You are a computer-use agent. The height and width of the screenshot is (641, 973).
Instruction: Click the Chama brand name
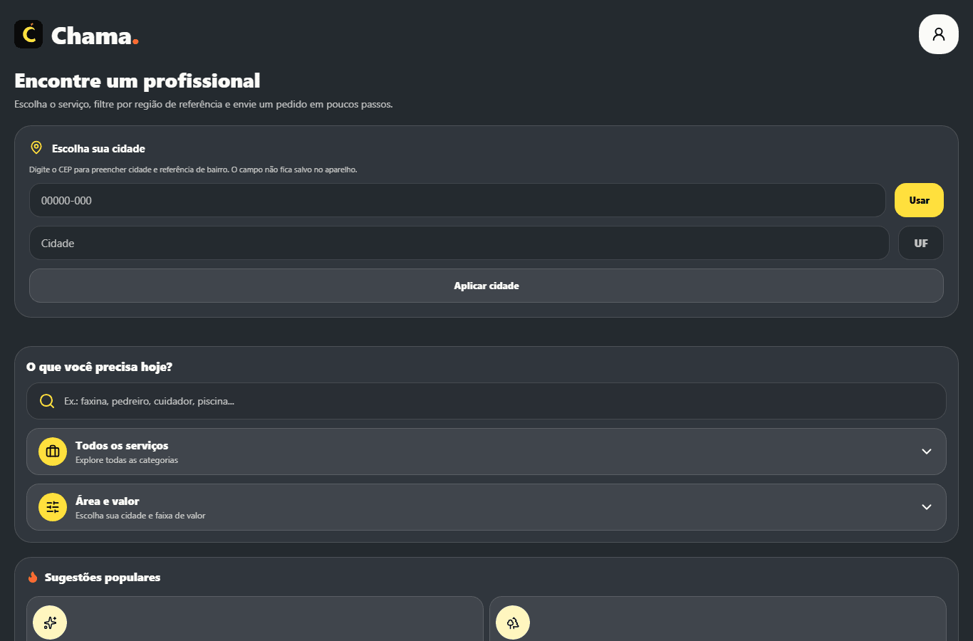click(x=95, y=36)
